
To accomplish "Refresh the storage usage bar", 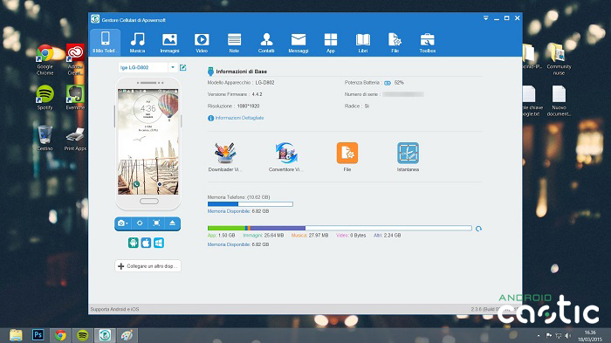I will tap(478, 229).
